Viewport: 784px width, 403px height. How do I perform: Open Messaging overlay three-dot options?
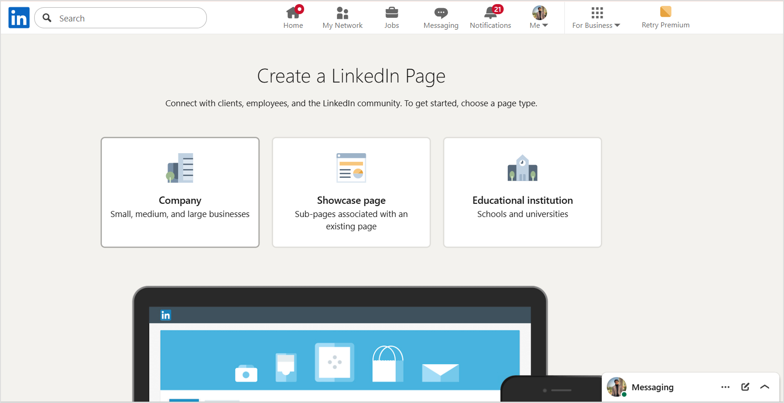click(726, 387)
